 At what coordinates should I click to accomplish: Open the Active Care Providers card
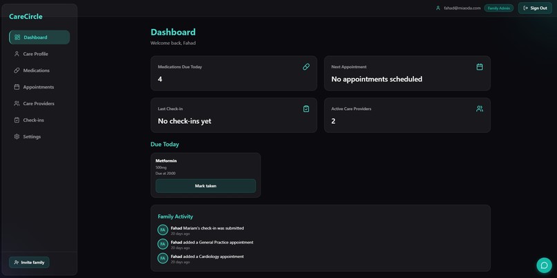click(x=407, y=115)
